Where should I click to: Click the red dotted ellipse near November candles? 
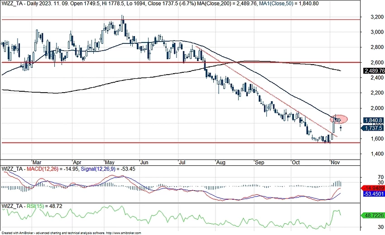click(x=339, y=119)
